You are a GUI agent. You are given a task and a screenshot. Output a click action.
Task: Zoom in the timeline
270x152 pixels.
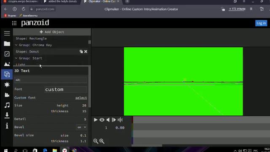(102, 141)
